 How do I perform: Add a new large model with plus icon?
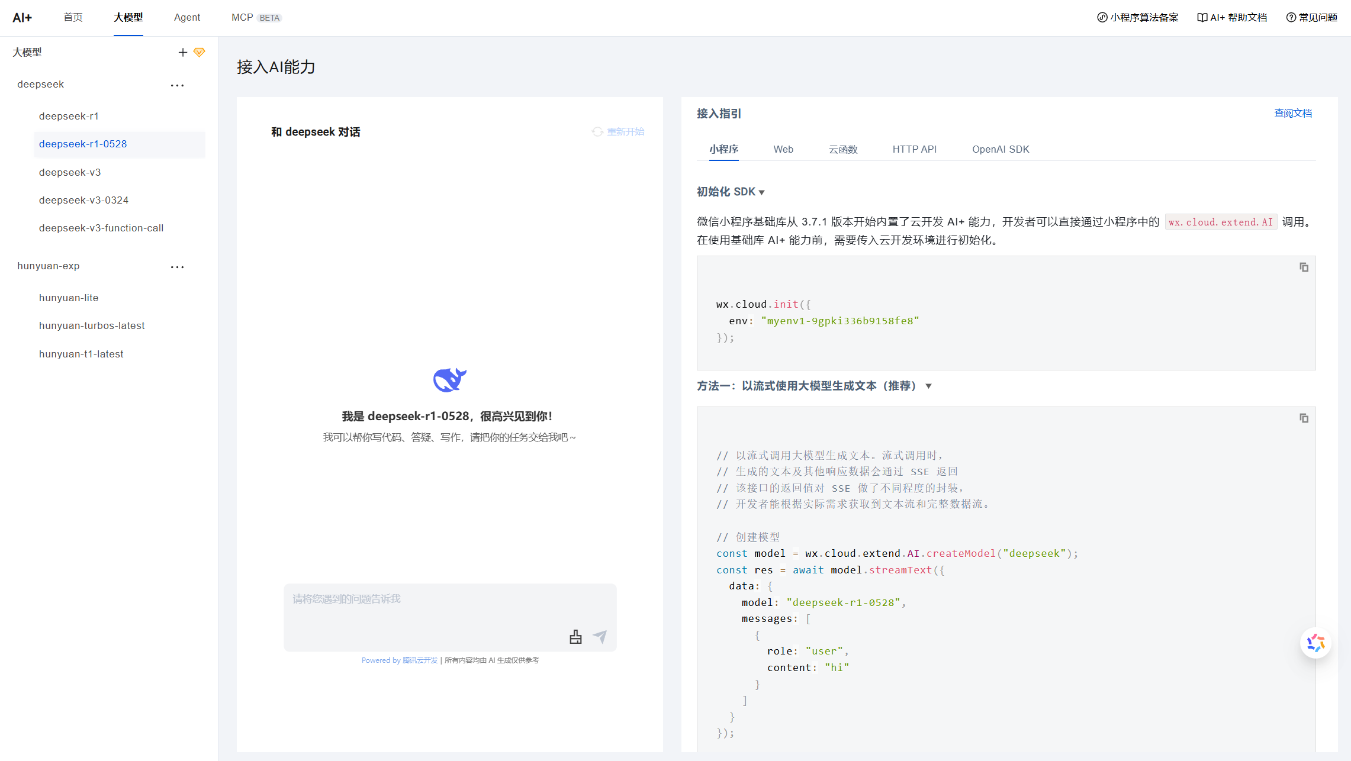pos(182,53)
